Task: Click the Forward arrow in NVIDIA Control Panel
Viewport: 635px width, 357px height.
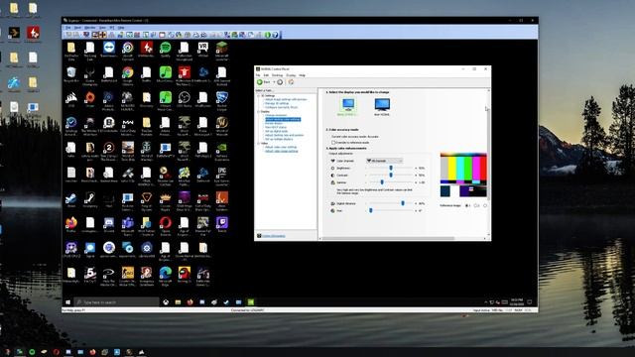Action: 280,82
